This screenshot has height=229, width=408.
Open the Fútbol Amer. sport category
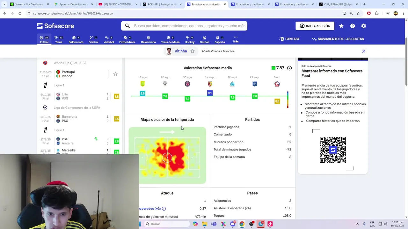coord(127,39)
